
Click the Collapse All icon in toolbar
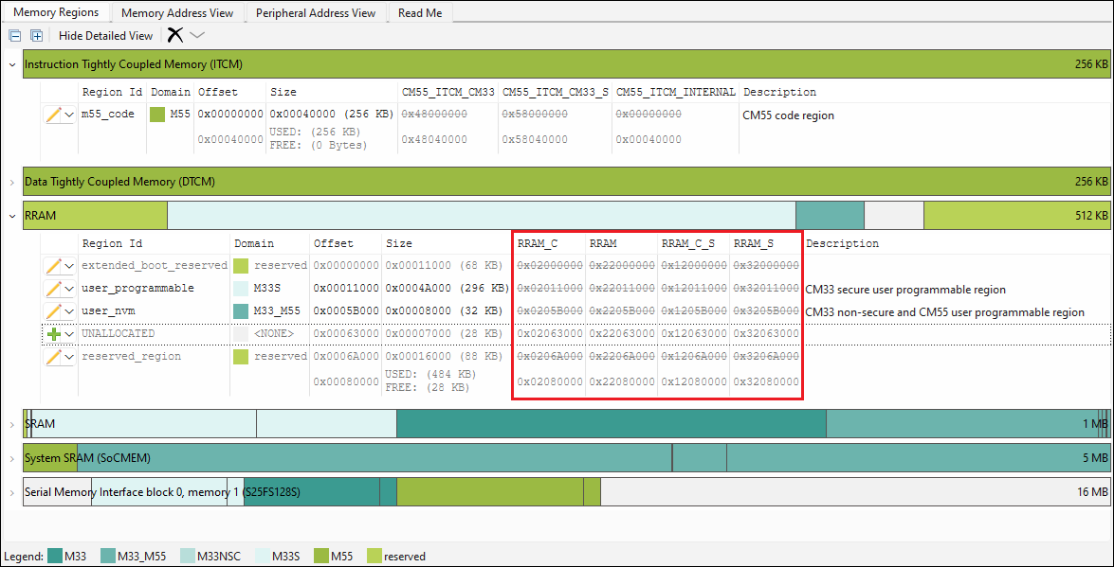tap(15, 36)
